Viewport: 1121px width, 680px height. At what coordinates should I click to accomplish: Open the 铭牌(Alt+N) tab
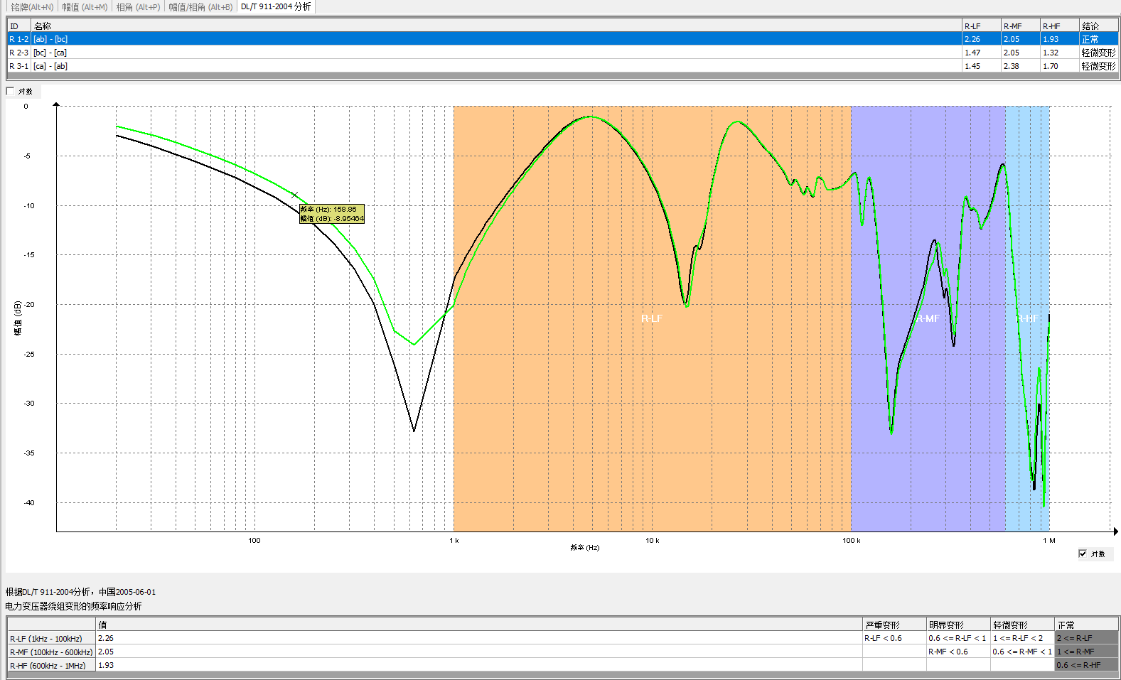coord(32,7)
